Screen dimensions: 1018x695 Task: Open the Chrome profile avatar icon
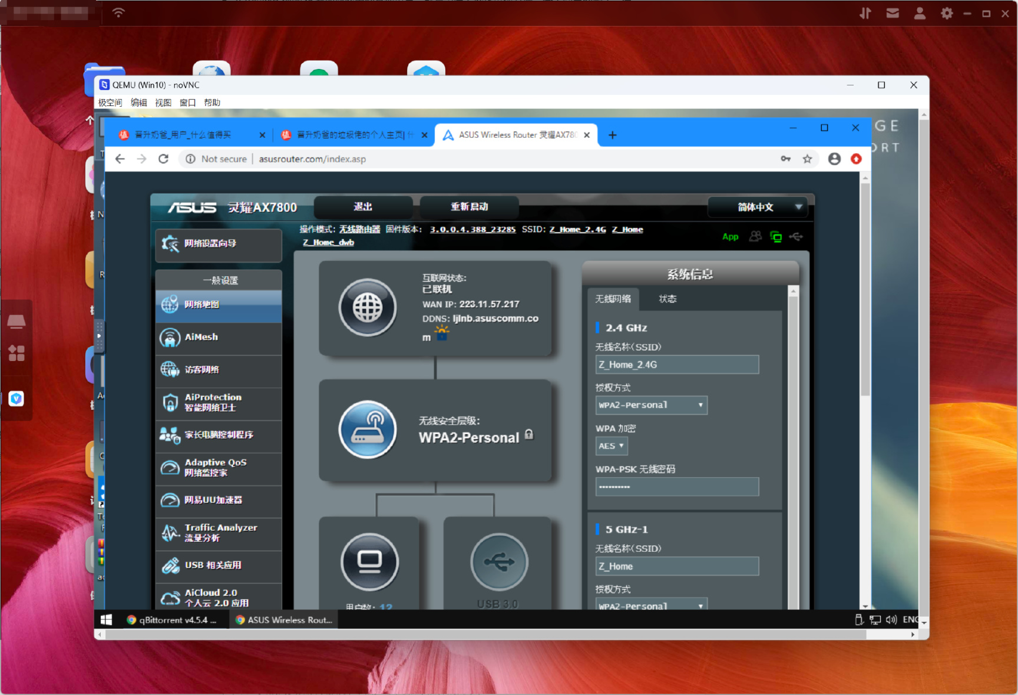pyautogui.click(x=834, y=159)
